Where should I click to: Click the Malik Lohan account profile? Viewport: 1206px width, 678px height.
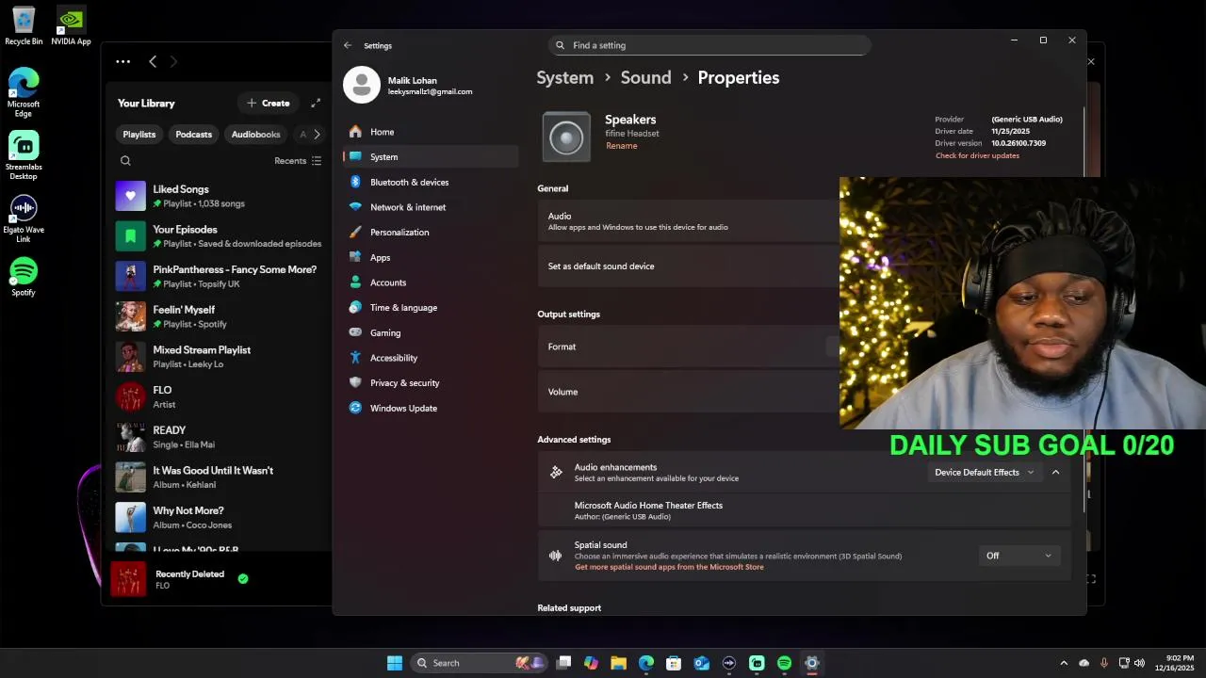click(409, 85)
